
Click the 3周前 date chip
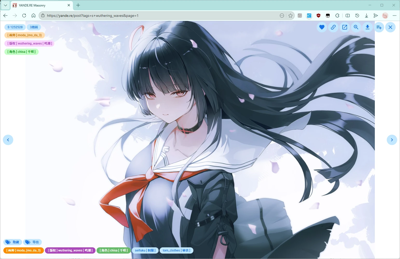pyautogui.click(x=34, y=27)
